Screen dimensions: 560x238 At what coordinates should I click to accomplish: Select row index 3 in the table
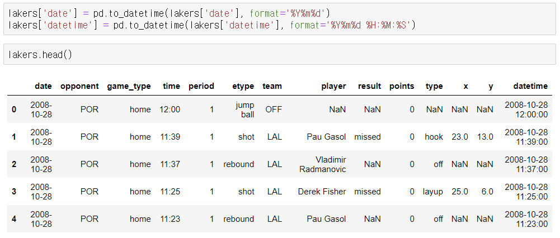coord(14,192)
